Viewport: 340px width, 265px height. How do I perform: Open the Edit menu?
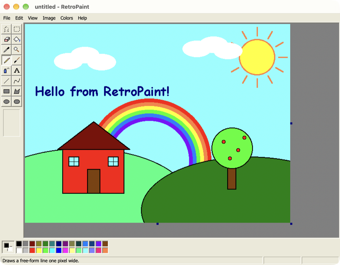click(19, 18)
